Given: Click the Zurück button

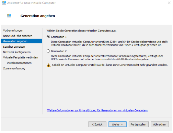Looking at the screenshot, I should [97, 124].
